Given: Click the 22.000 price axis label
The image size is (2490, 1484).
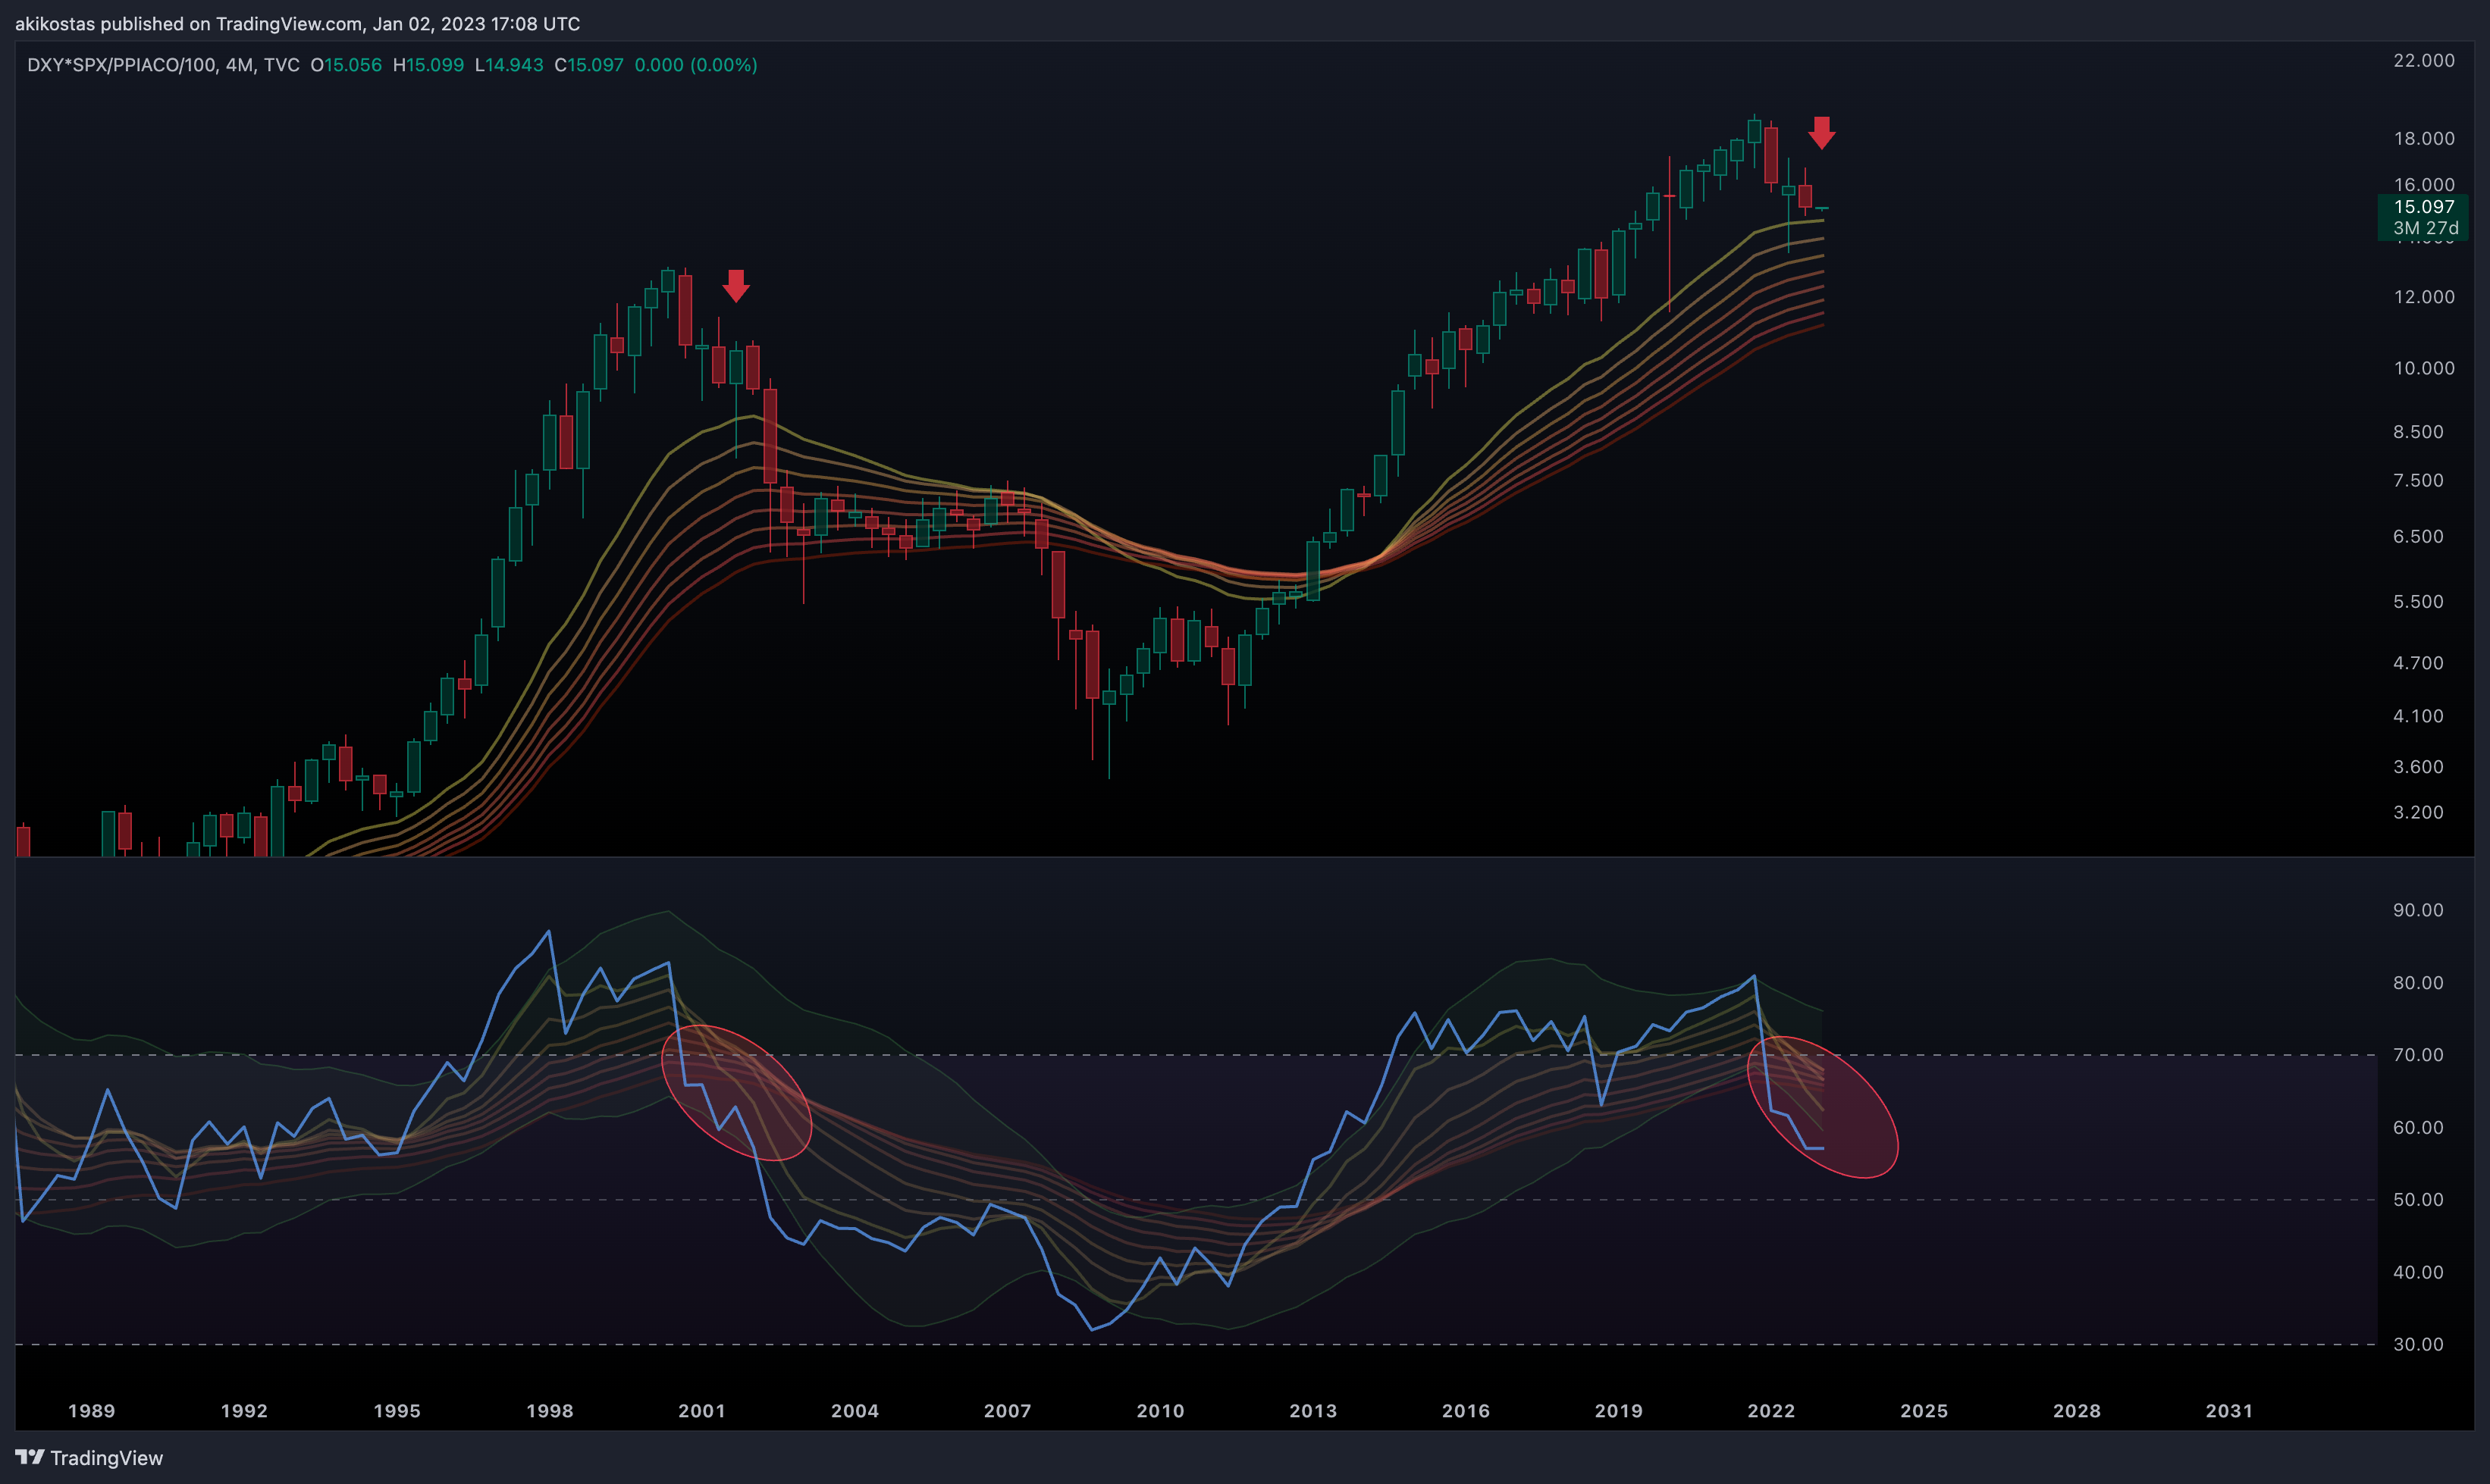Looking at the screenshot, I should click(x=2424, y=61).
